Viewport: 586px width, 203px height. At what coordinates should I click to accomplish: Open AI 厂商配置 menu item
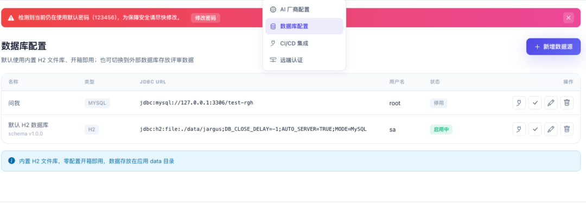(x=304, y=9)
